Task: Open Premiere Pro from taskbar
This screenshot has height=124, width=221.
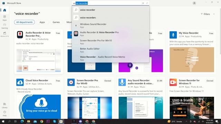Action: click(x=48, y=121)
